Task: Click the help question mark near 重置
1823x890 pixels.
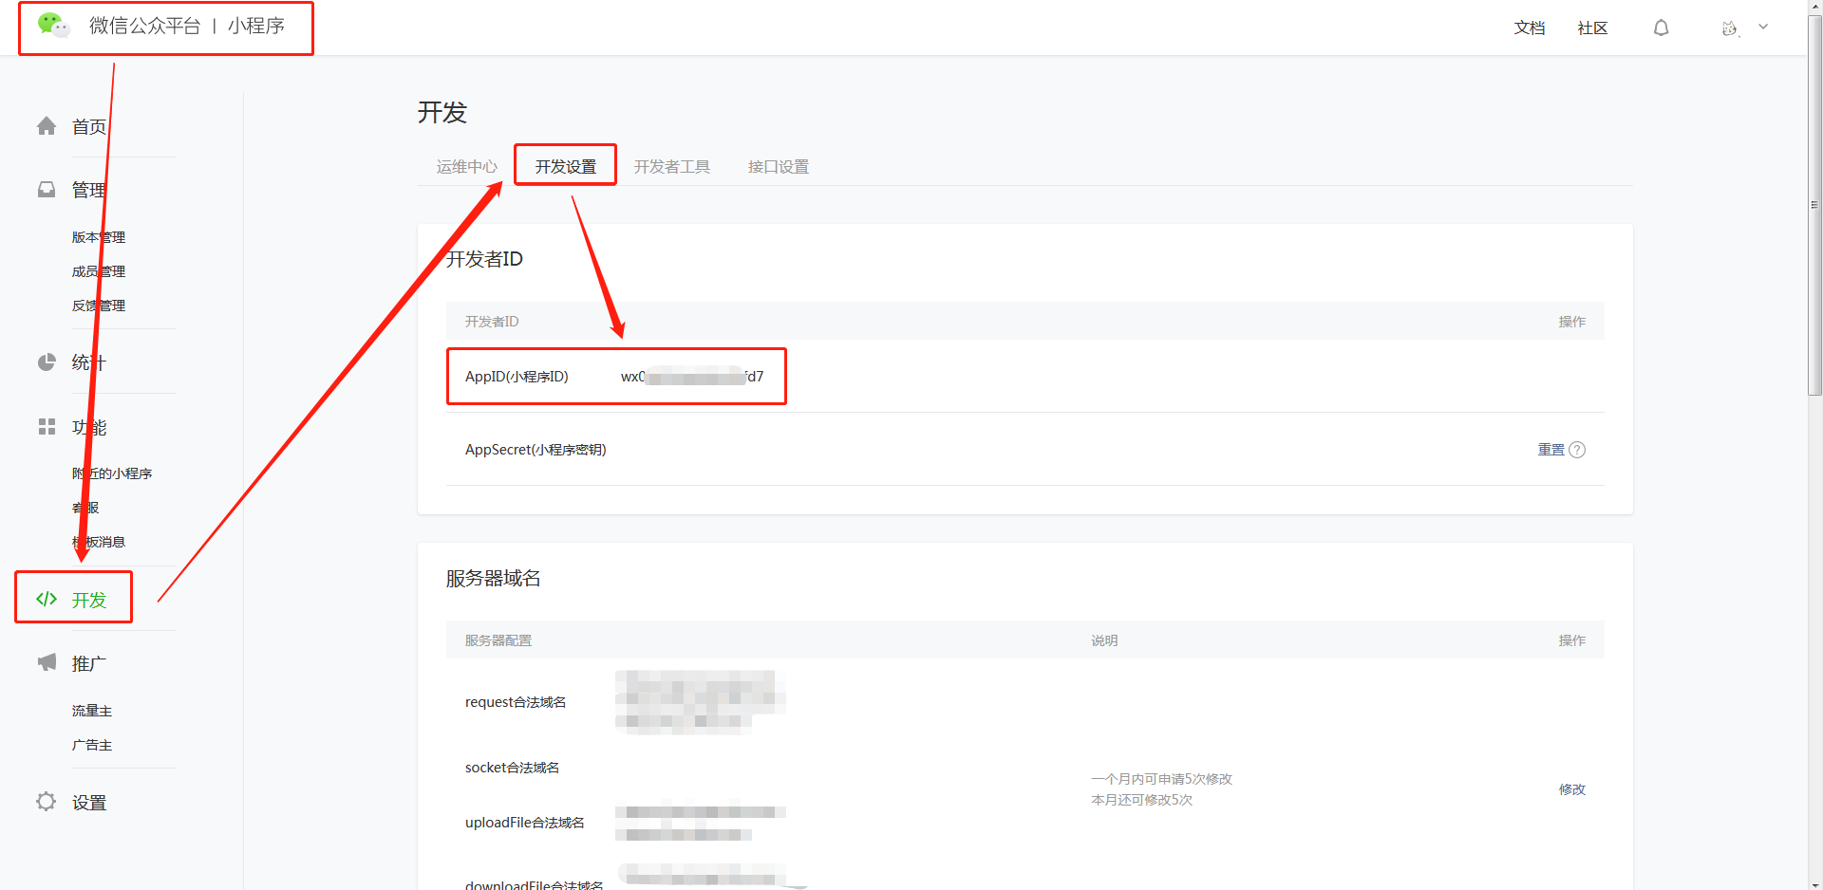Action: coord(1577,450)
